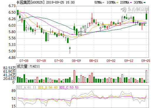Click the 09-12 date axis label
The width and height of the screenshot is (153, 108).
(129, 61)
